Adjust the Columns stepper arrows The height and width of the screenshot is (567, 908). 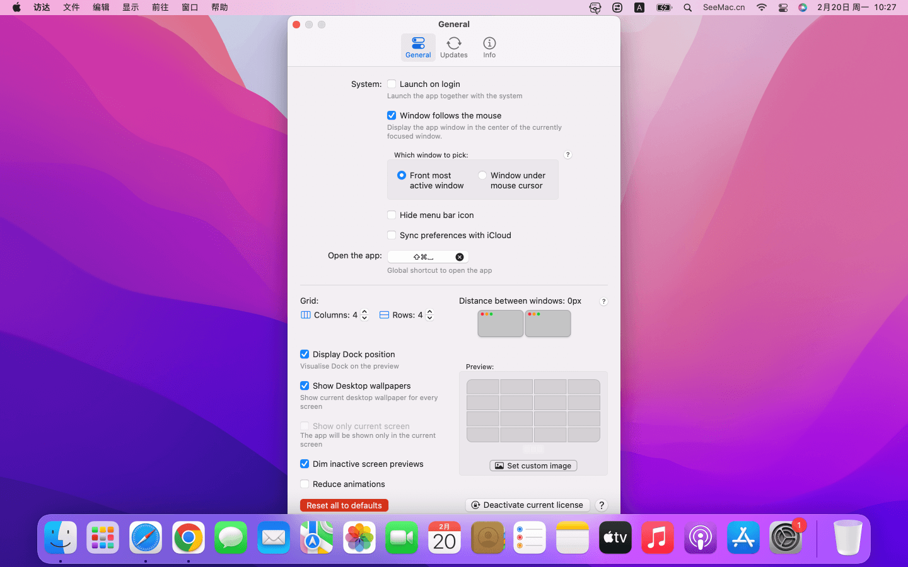[x=364, y=315]
